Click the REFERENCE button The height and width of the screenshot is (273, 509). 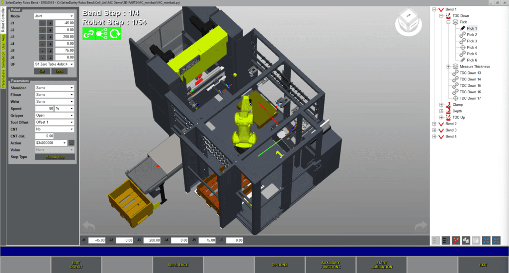[x=178, y=265]
